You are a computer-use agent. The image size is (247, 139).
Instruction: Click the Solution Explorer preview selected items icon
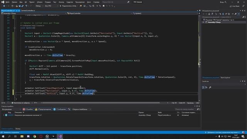click(x=239, y=14)
